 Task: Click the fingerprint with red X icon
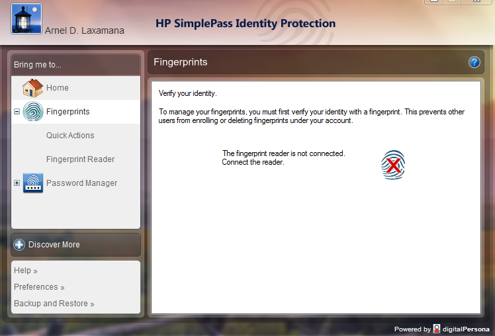(x=393, y=165)
